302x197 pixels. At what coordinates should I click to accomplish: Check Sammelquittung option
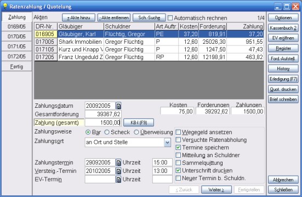[x=178, y=163]
